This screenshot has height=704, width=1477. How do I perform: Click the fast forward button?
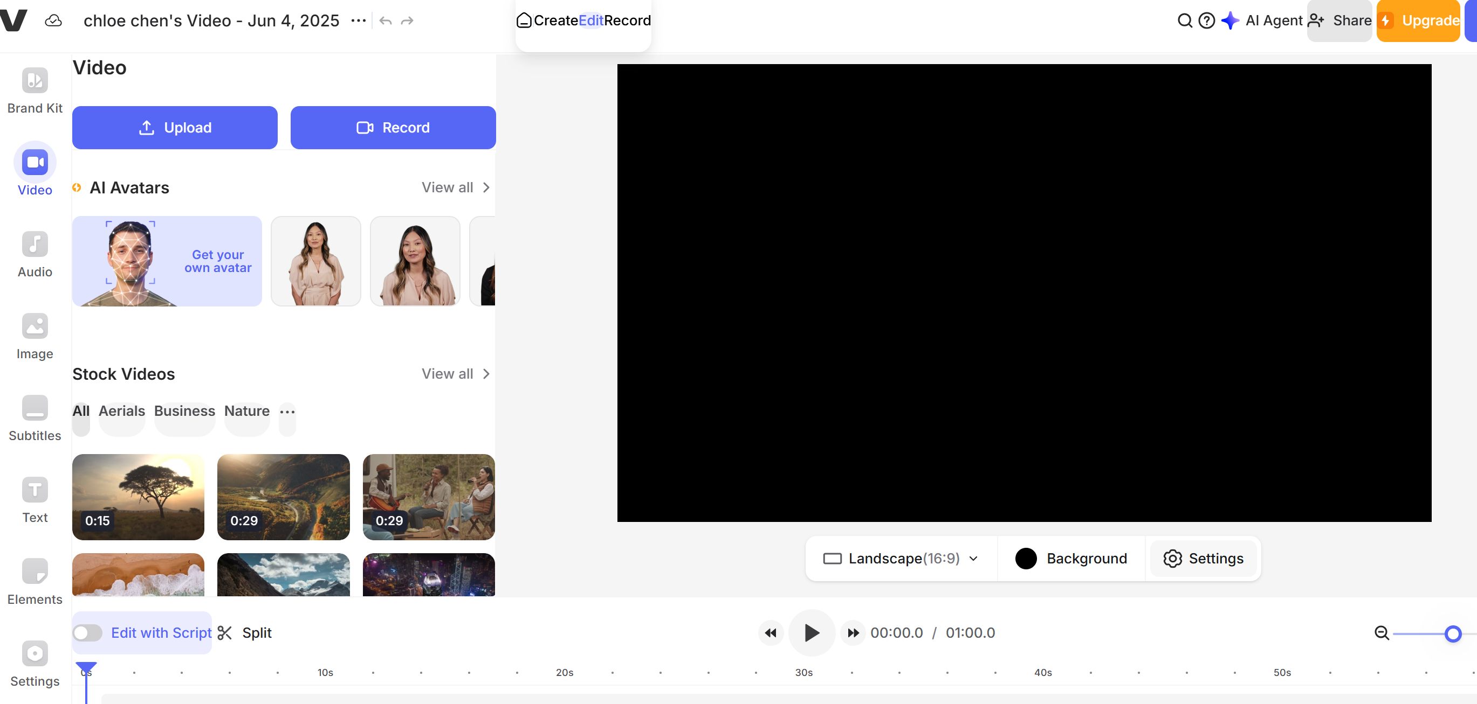pos(853,633)
